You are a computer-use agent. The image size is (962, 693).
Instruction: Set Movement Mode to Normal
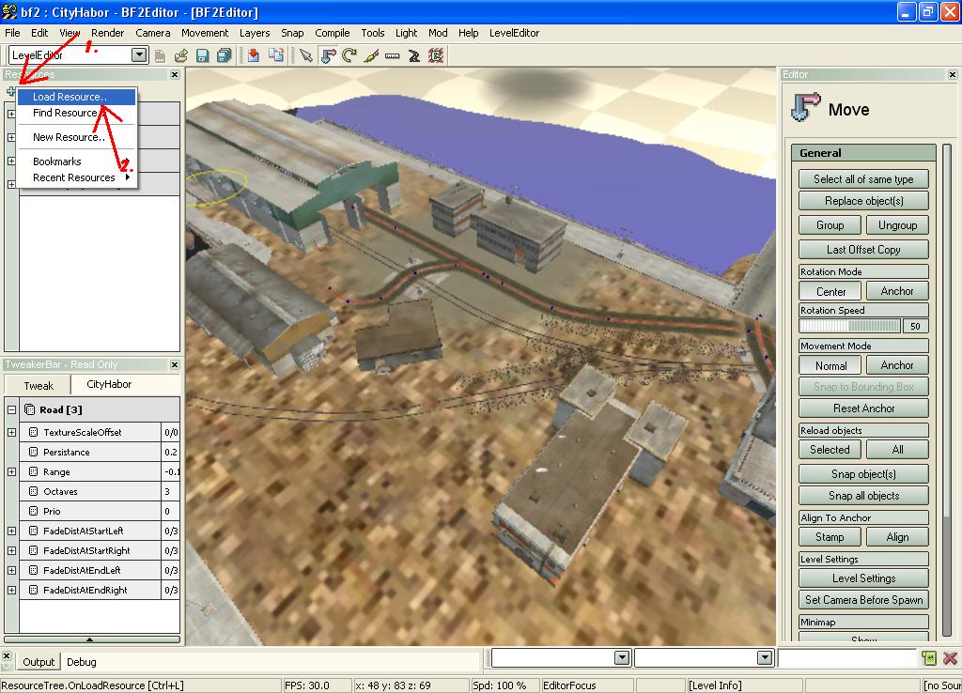coord(830,365)
